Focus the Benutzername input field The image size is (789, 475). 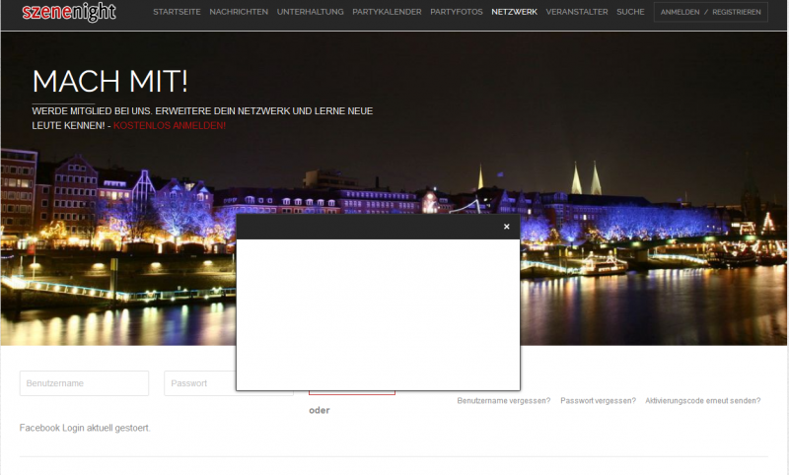(84, 383)
